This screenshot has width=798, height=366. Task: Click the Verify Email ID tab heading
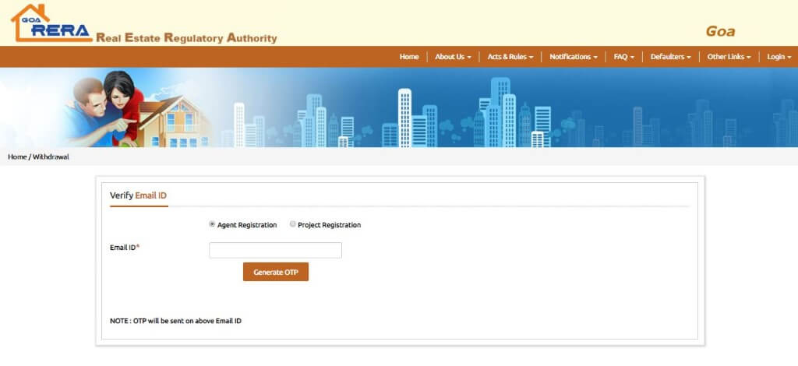pos(139,195)
